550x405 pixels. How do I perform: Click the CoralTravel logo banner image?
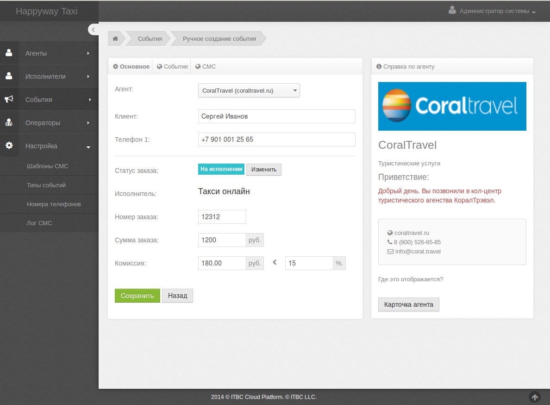point(452,106)
